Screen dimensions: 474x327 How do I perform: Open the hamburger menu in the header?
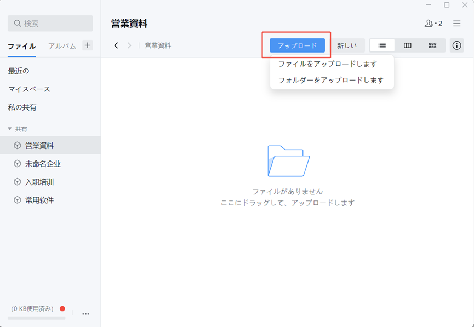click(456, 24)
